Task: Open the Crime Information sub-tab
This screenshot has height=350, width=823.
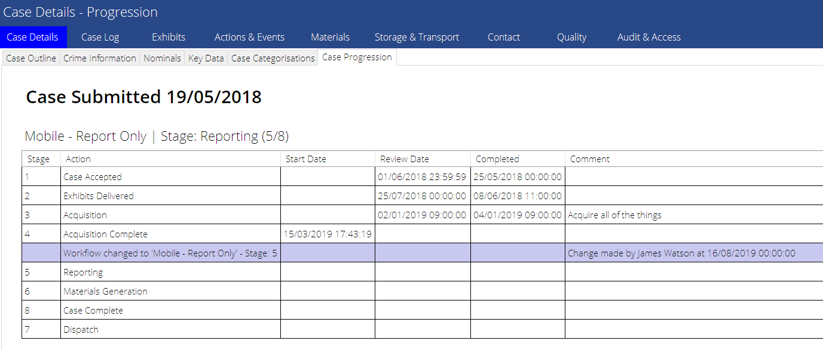Action: point(100,58)
